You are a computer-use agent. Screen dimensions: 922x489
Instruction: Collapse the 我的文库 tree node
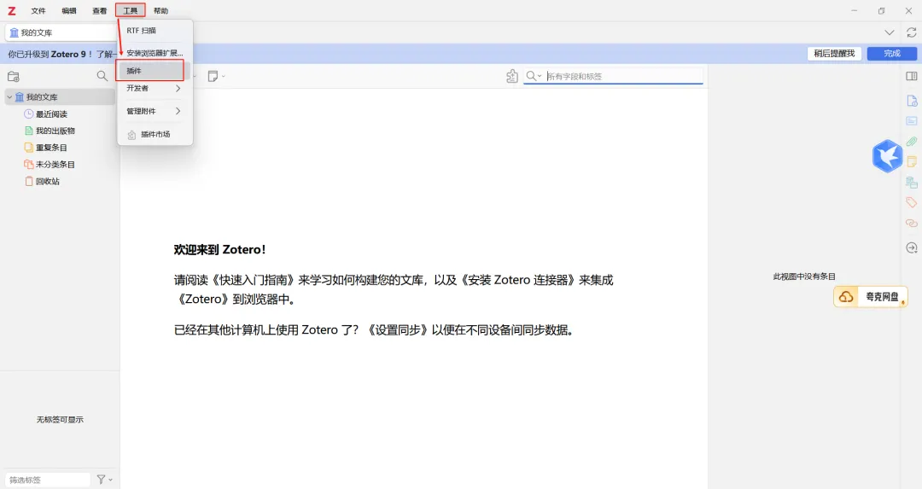point(9,97)
